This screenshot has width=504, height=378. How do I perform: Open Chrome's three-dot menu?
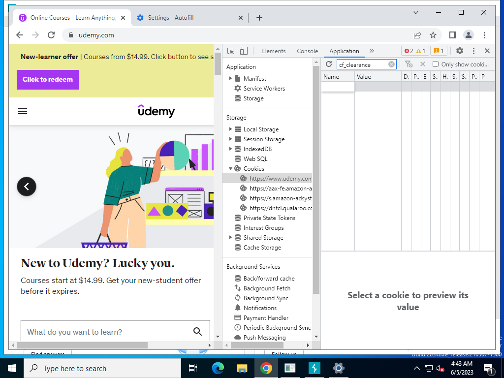click(484, 35)
